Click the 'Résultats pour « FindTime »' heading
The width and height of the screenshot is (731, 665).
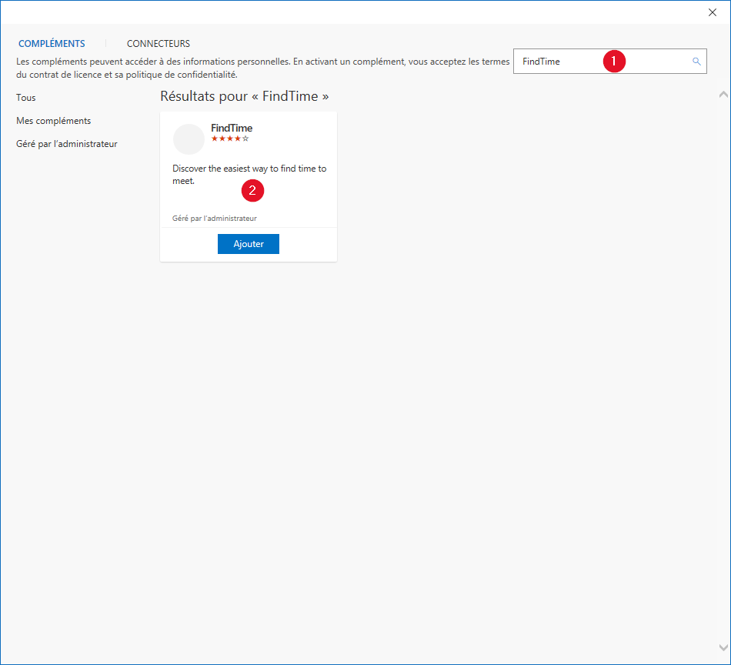(244, 96)
